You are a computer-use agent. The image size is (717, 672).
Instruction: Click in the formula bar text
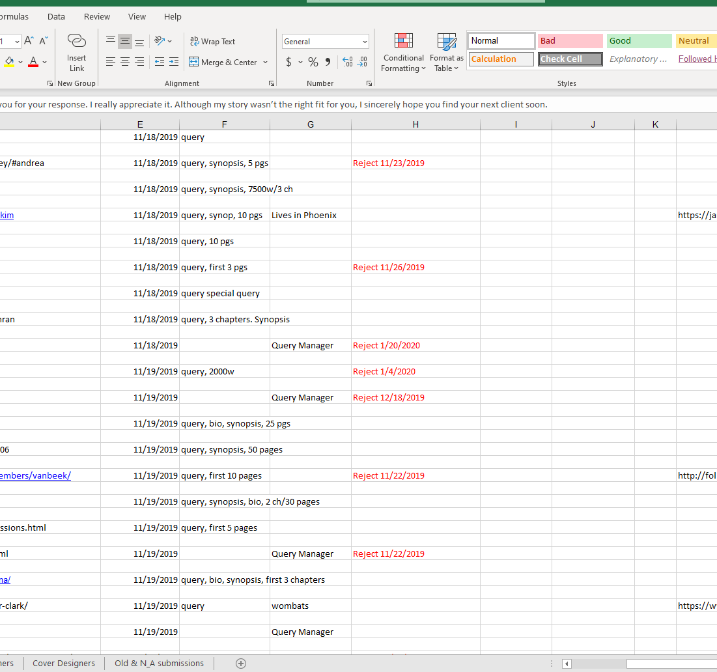point(274,104)
